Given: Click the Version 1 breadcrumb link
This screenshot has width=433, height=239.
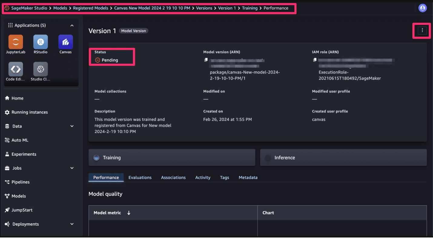Looking at the screenshot, I should (227, 8).
